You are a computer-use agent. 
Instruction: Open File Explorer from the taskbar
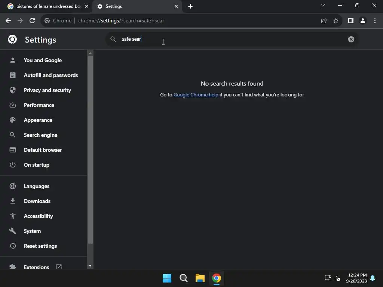[200, 278]
